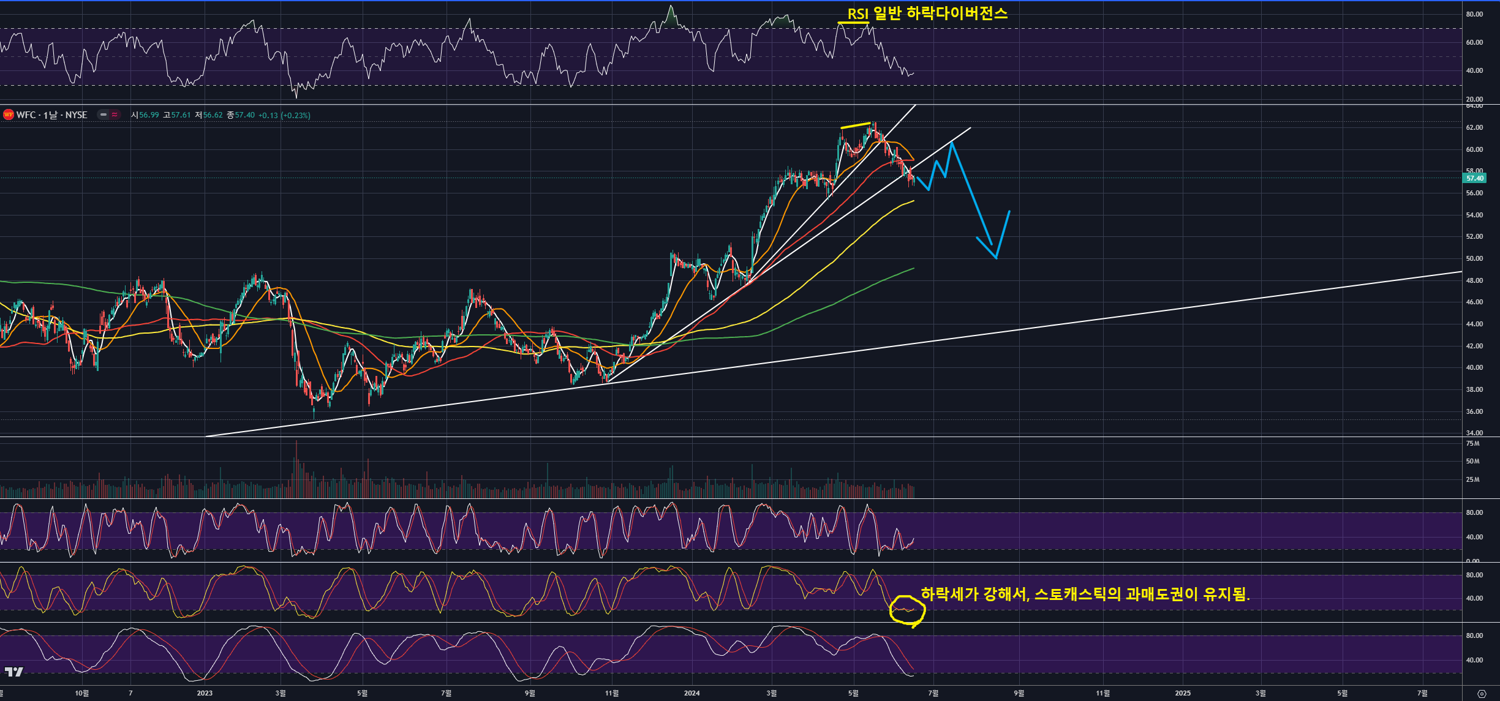Click the 2025 label on the time axis
Screen dimensions: 1500x701
pos(1183,693)
